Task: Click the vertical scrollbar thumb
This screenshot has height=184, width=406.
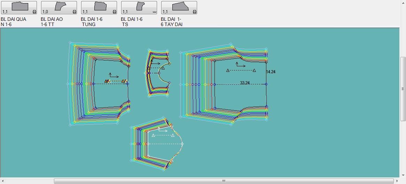Action: (x=403, y=89)
